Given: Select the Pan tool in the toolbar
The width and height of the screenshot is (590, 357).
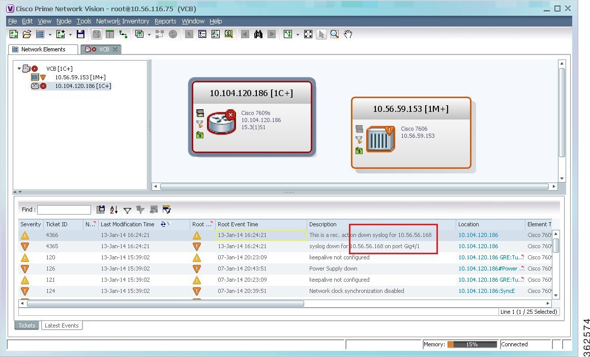Looking at the screenshot, I should coord(347,34).
